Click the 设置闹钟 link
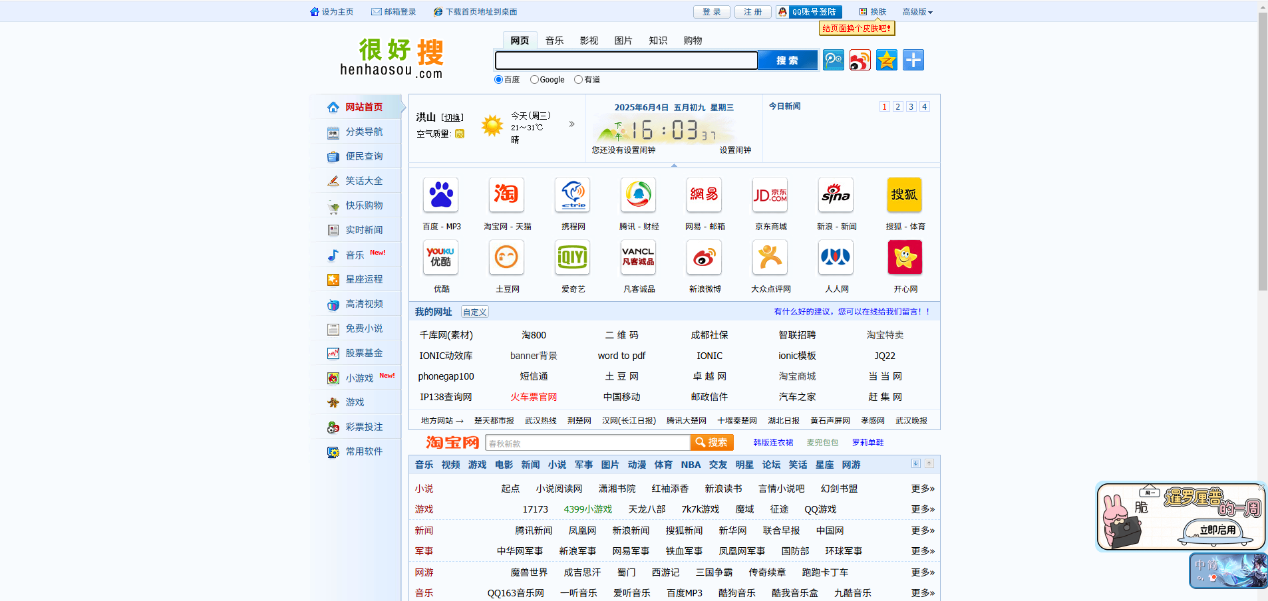The height and width of the screenshot is (601, 1268). [x=735, y=150]
